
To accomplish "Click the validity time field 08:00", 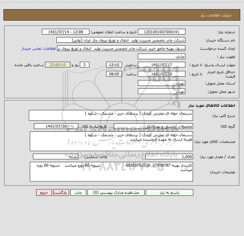I will [x=114, y=74].
